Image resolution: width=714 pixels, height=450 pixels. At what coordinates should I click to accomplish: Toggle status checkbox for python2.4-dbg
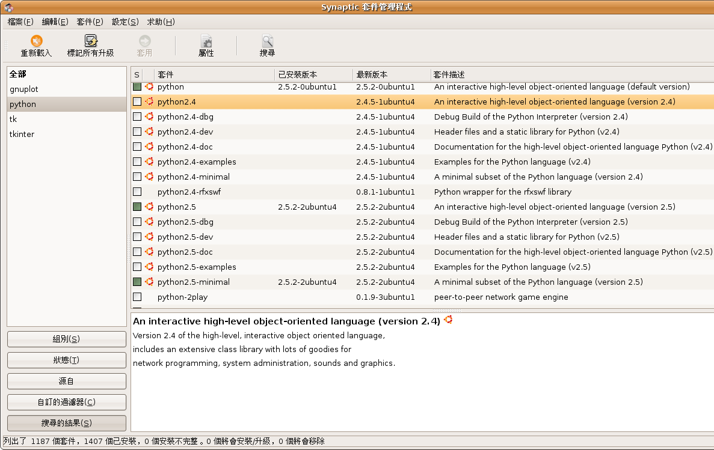click(x=137, y=117)
